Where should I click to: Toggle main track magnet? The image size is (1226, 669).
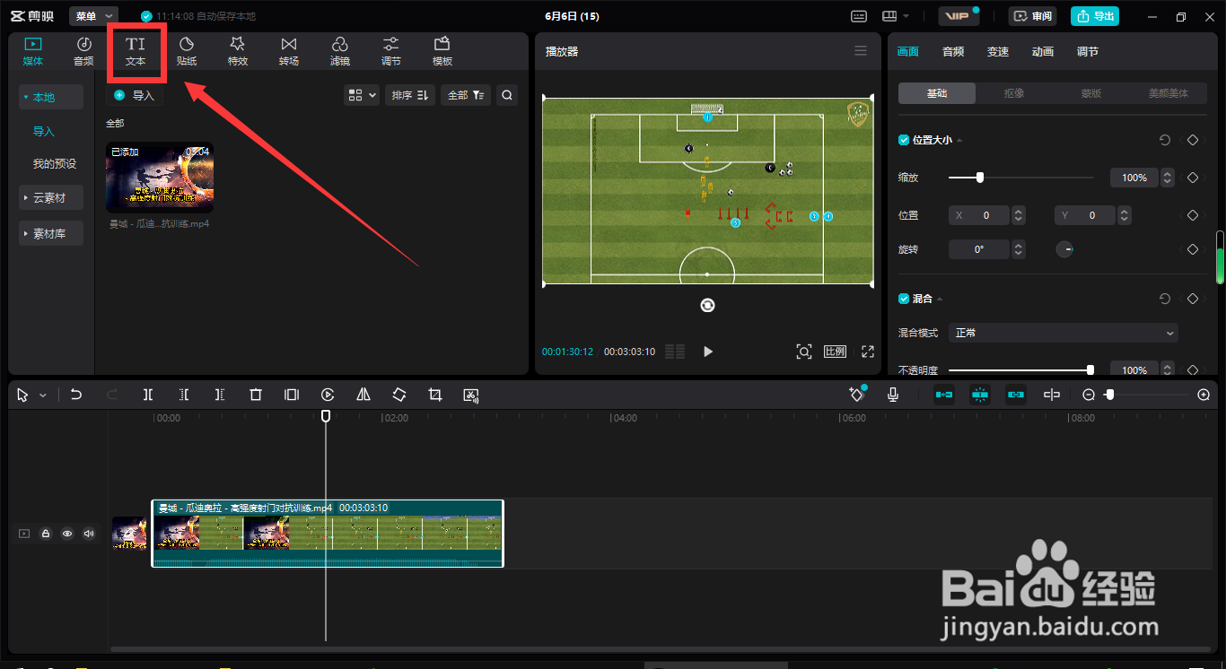944,395
